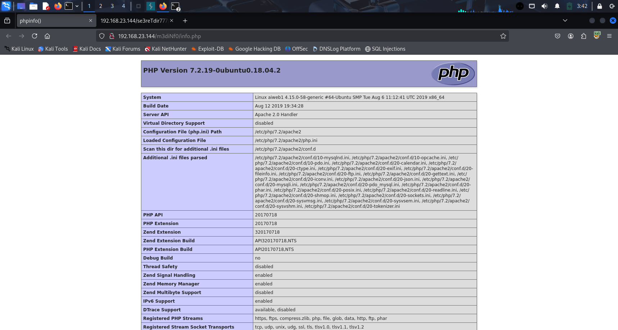618x330 pixels.
Task: Bookmark this page with the star icon
Action: [x=503, y=36]
